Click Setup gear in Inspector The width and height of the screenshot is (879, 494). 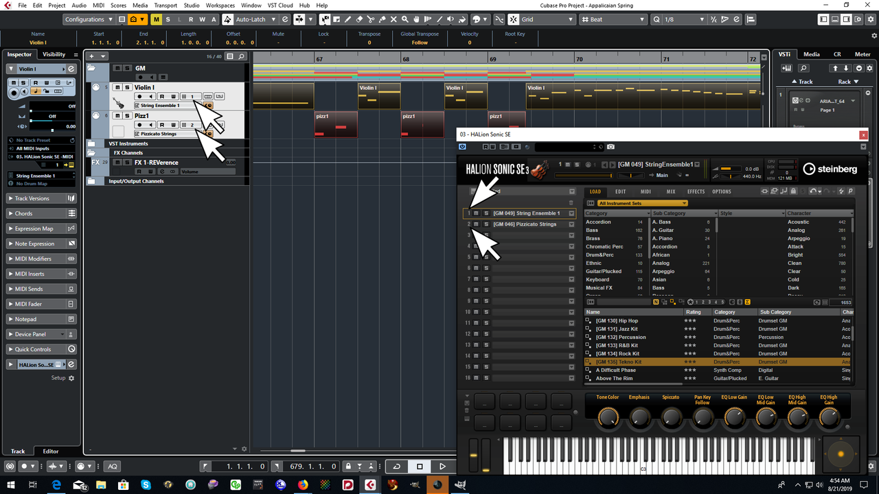click(71, 378)
